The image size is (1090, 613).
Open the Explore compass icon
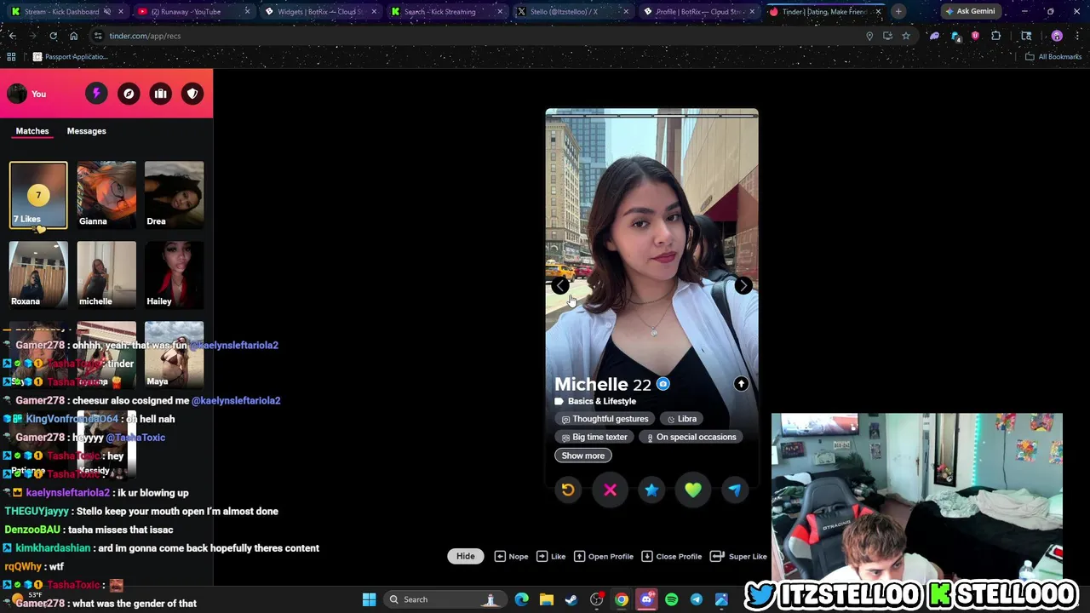point(129,94)
